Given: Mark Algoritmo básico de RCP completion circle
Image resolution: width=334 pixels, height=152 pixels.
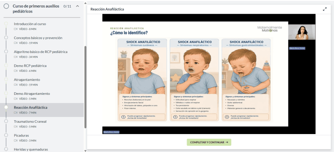Looking at the screenshot, I should coord(6,52).
